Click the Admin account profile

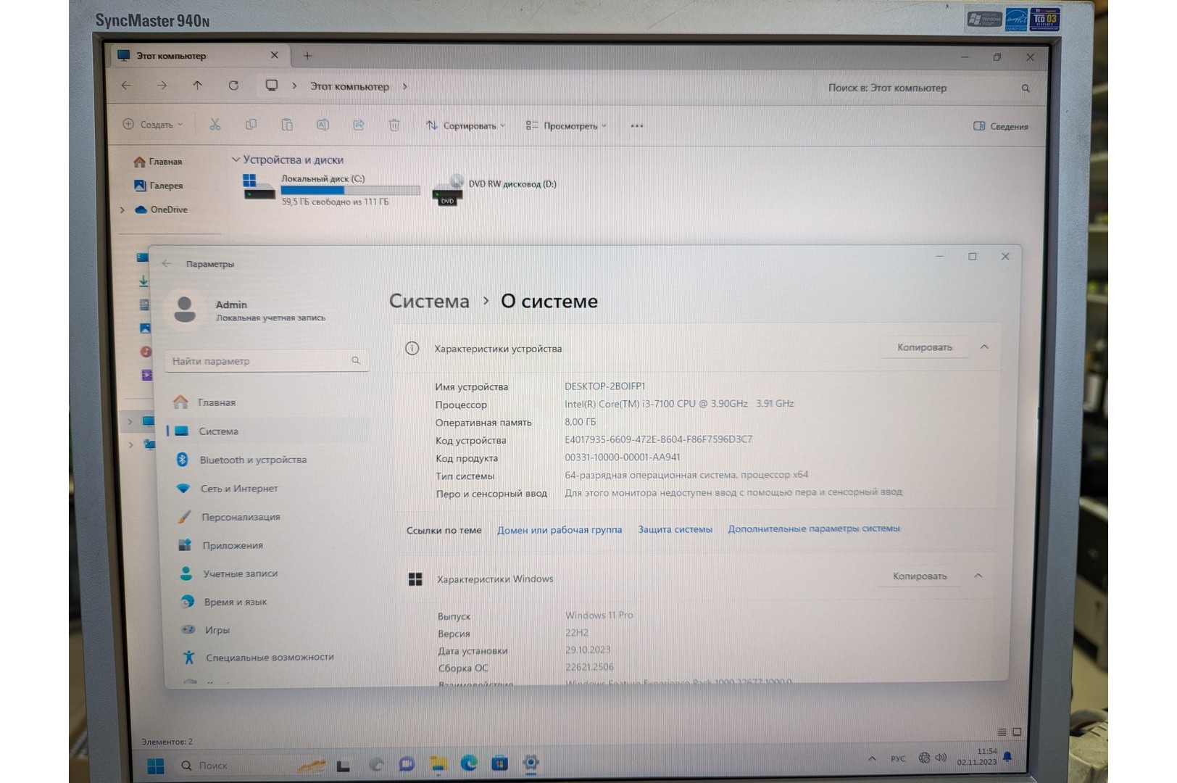[247, 310]
